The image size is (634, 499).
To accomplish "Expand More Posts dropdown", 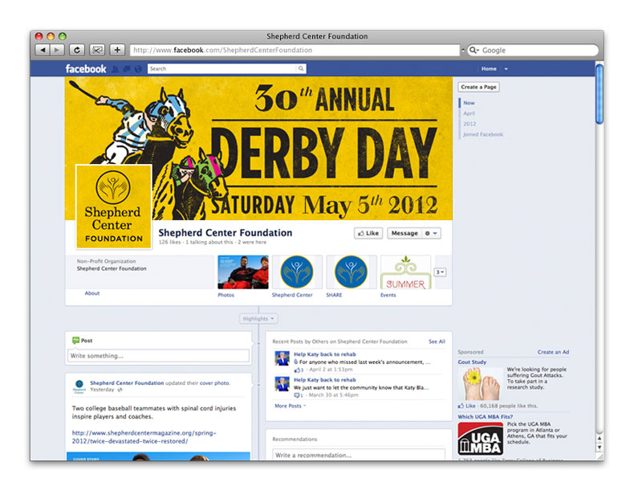I will coord(290,406).
